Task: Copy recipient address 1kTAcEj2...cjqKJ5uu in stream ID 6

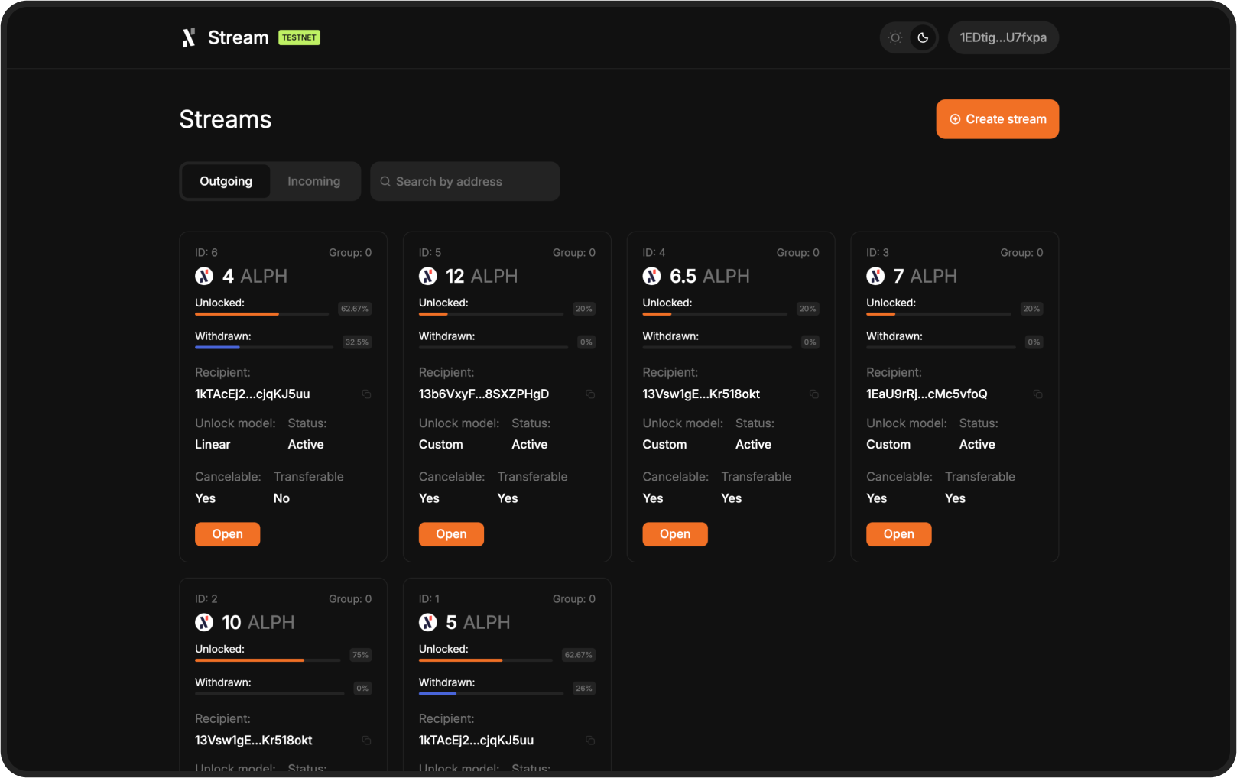Action: (x=366, y=394)
